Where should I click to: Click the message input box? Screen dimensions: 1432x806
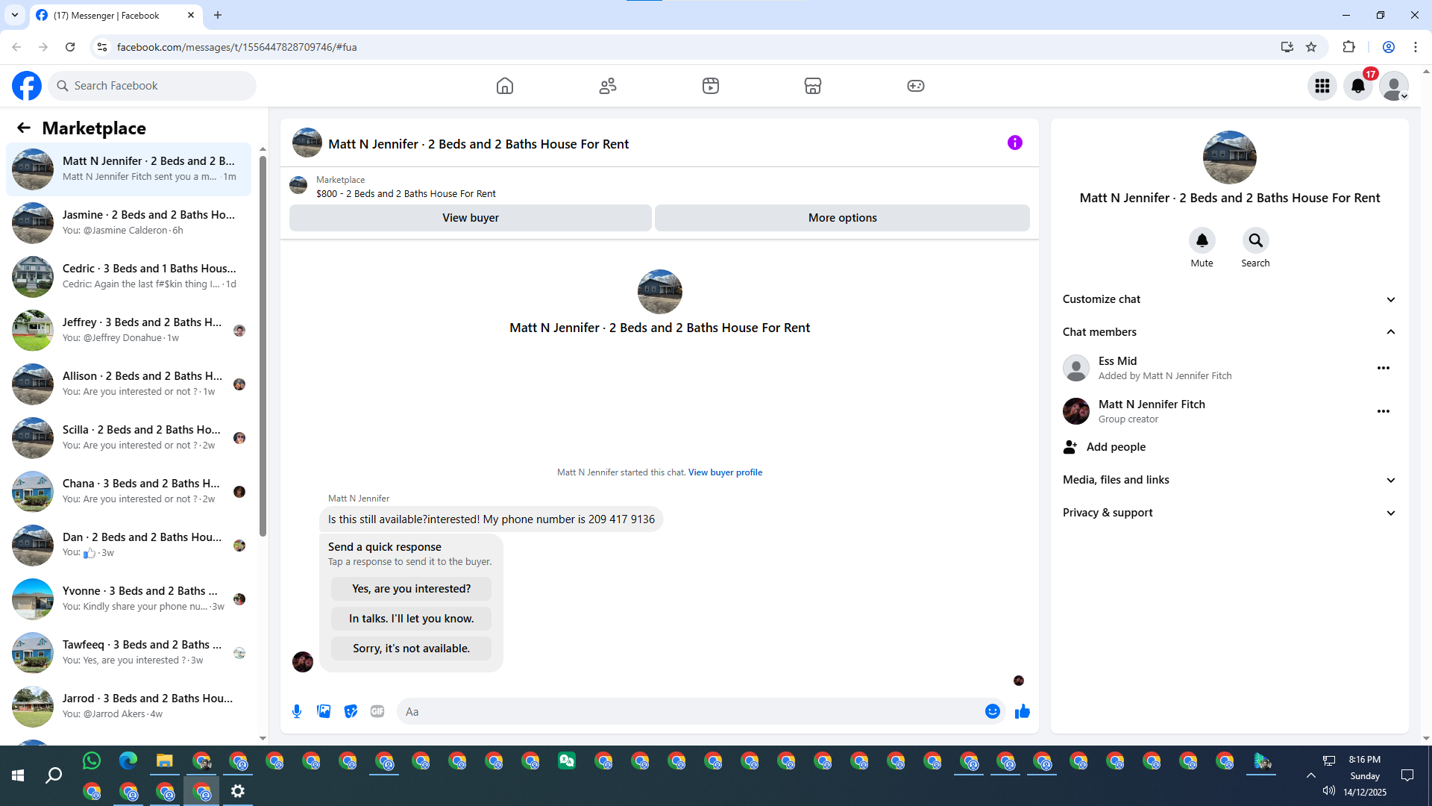pyautogui.click(x=690, y=711)
